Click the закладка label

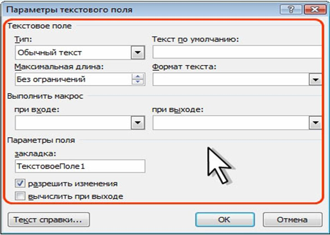35,154
